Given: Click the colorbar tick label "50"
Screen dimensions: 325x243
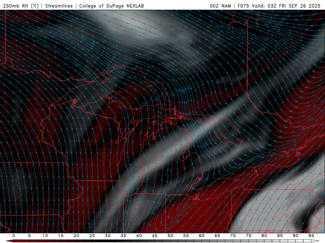Looking at the screenshot, I should [x=170, y=236].
